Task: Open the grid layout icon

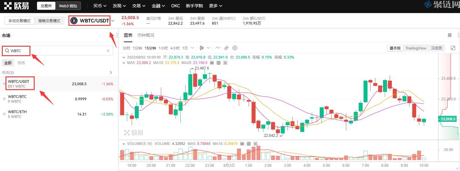Action: click(450, 35)
